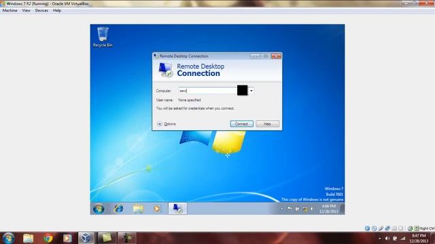Click host clock showing 8:47 PM
435x244 pixels.
pyautogui.click(x=419, y=238)
